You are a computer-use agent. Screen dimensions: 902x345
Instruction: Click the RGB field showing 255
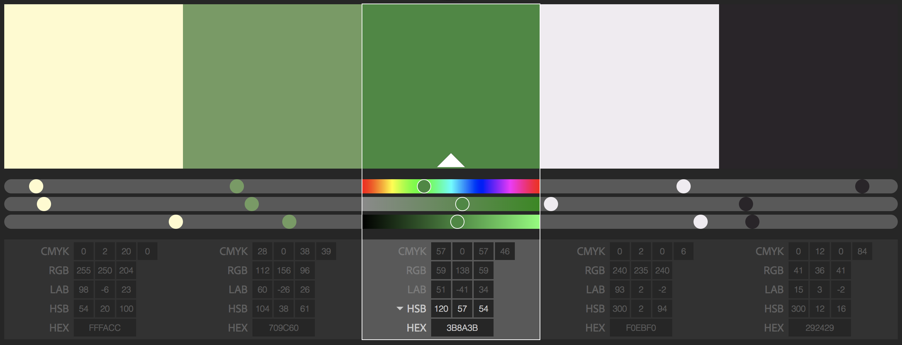tap(84, 270)
